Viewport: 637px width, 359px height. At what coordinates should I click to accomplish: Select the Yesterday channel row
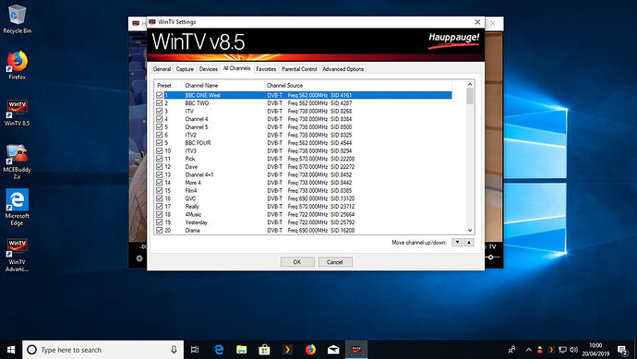pos(303,222)
